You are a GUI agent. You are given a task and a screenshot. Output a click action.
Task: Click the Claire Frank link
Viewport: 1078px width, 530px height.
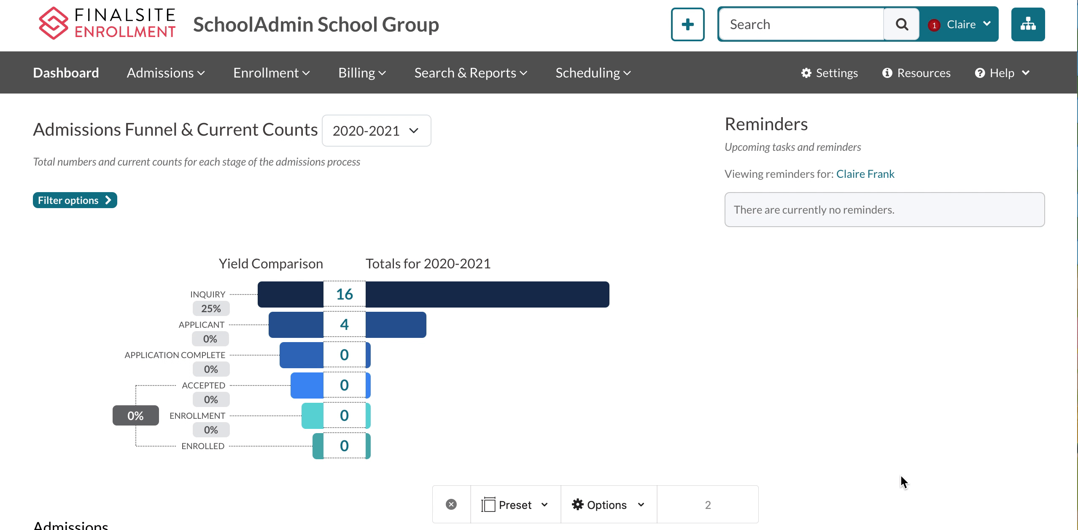coord(865,174)
